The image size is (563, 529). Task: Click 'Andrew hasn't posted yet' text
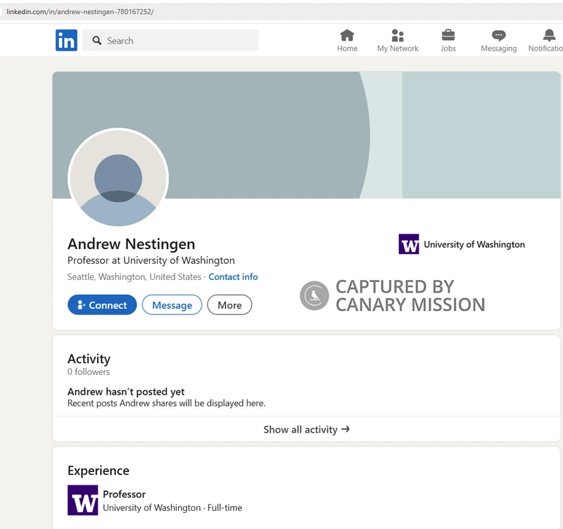coord(126,392)
